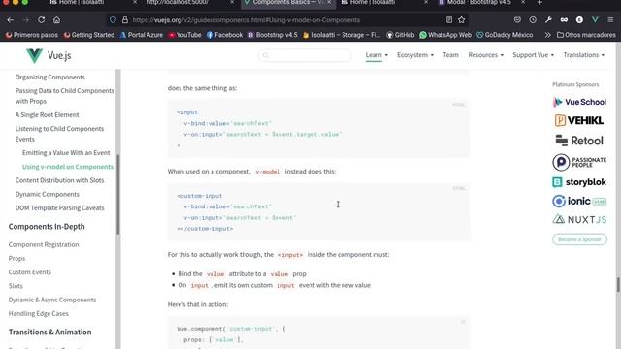
Task: Open the wrench developer tools icon
Action: click(x=548, y=19)
